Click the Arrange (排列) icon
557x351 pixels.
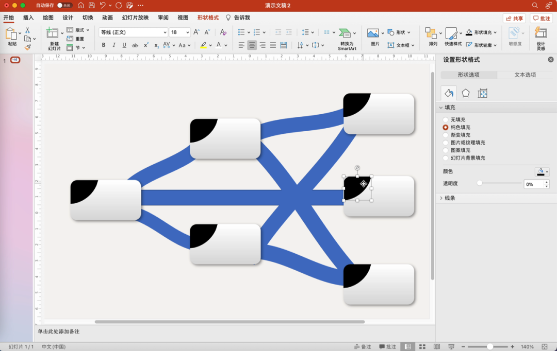[x=431, y=33]
